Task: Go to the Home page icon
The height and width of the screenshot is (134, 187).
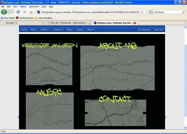Action: tap(31, 12)
